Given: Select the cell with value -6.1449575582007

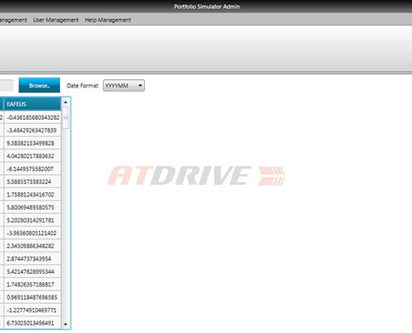Looking at the screenshot, I should [32, 169].
